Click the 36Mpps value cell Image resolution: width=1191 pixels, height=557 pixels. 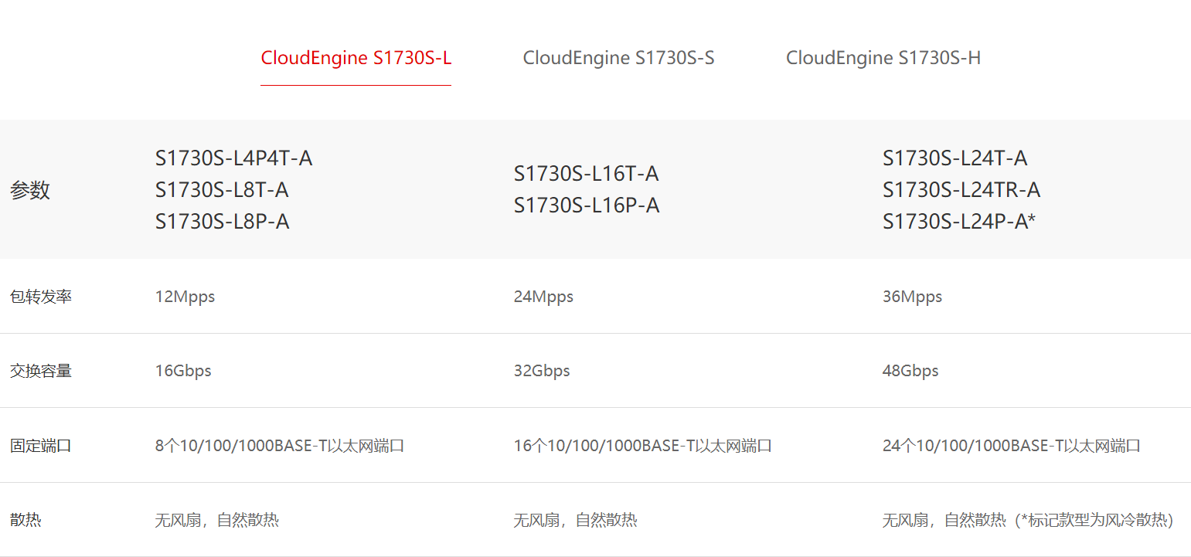(x=912, y=297)
